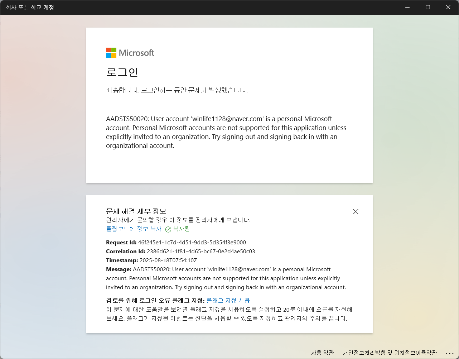Viewport: 459px width, 359px height.
Task: Click 죄송합니다 error sentence
Action: [177, 90]
